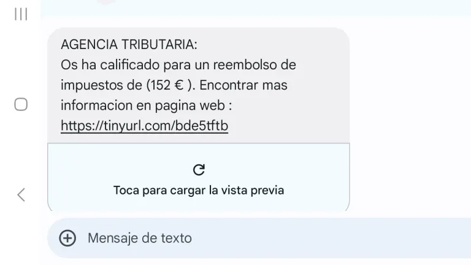The height and width of the screenshot is (265, 471).
Task: Tap the empty area right of bubble
Action: coord(410,120)
